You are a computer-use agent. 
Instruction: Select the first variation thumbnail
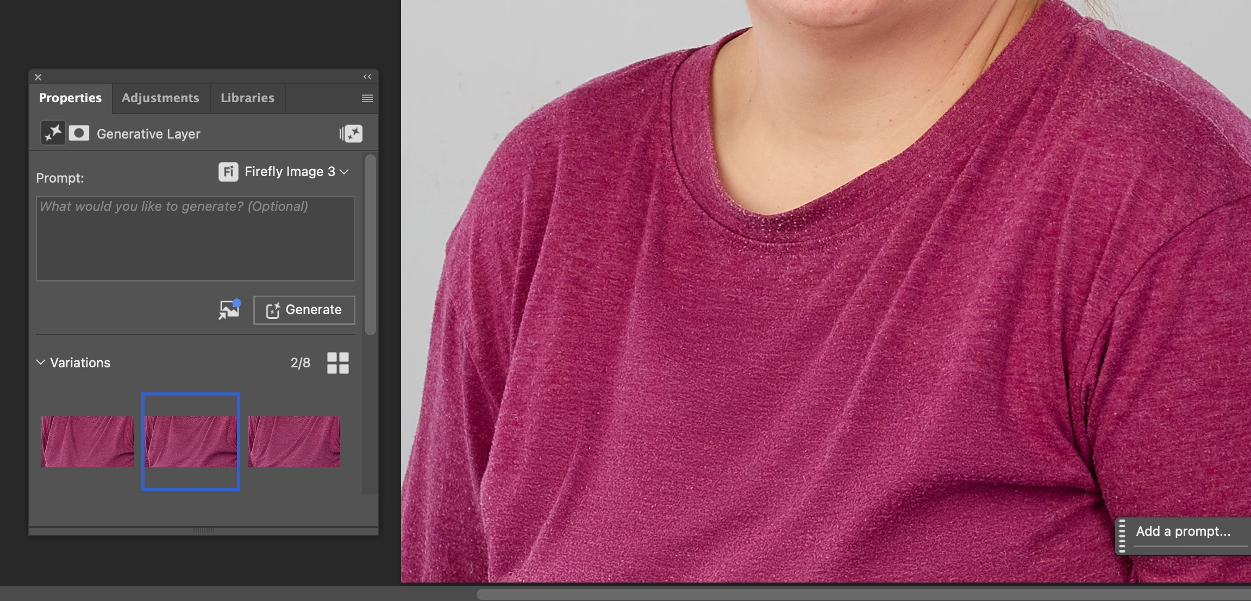pyautogui.click(x=87, y=441)
